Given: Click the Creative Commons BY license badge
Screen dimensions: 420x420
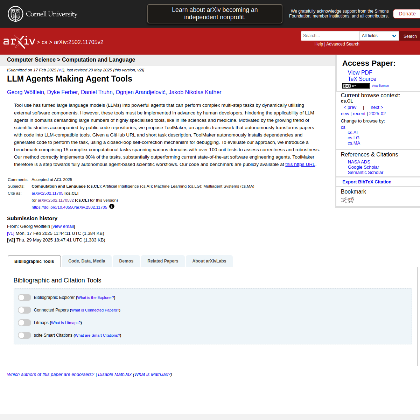Looking at the screenshot, I should tap(356, 86).
